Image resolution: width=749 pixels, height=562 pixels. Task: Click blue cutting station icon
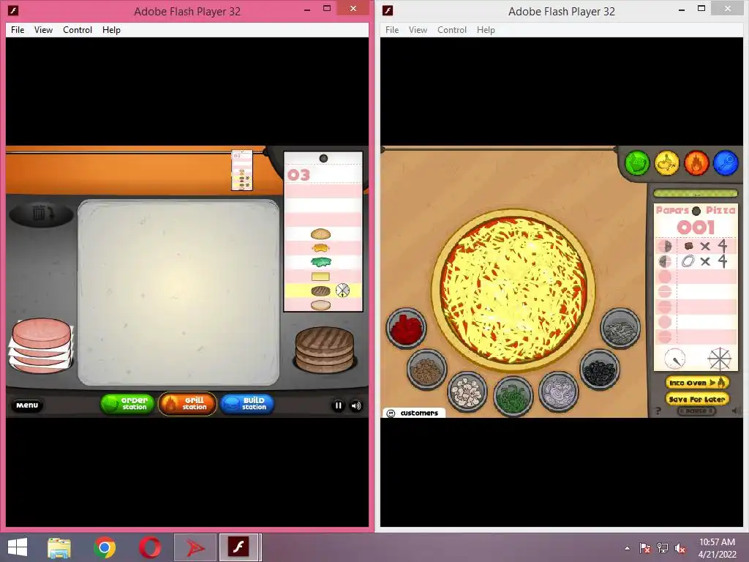point(726,163)
